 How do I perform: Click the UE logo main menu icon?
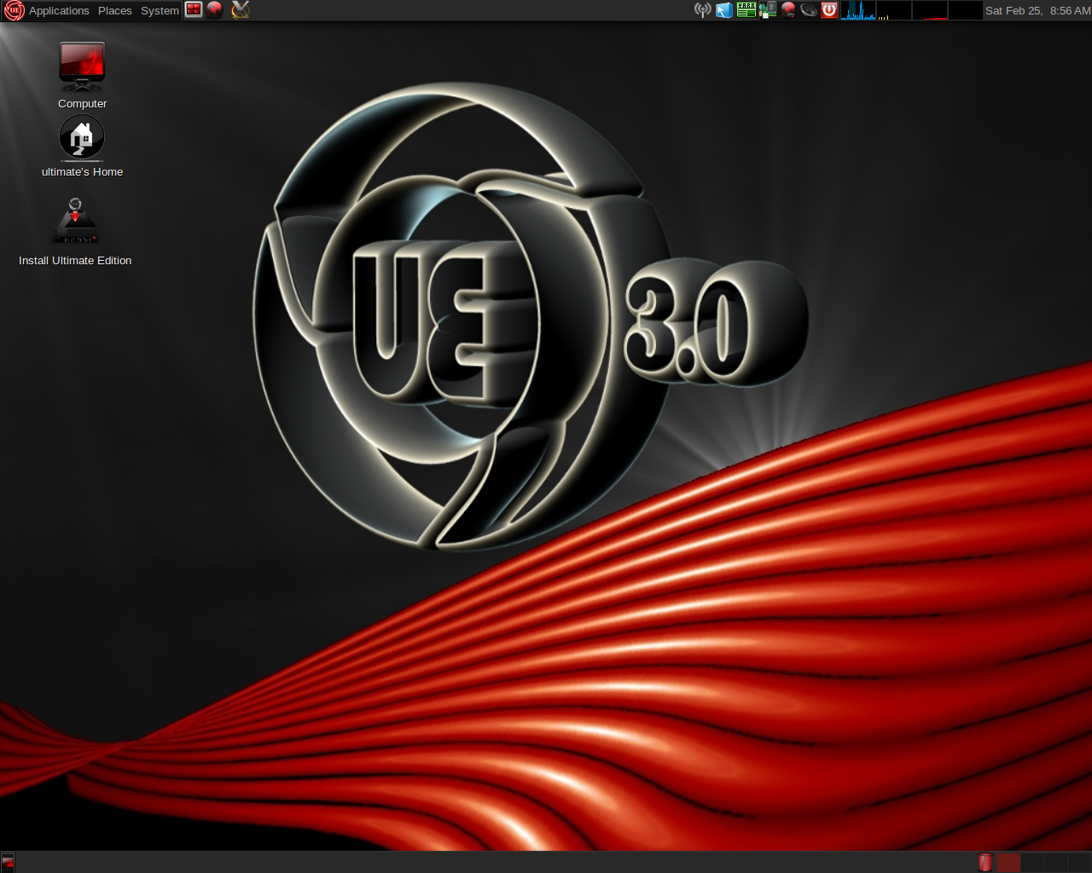coord(14,10)
